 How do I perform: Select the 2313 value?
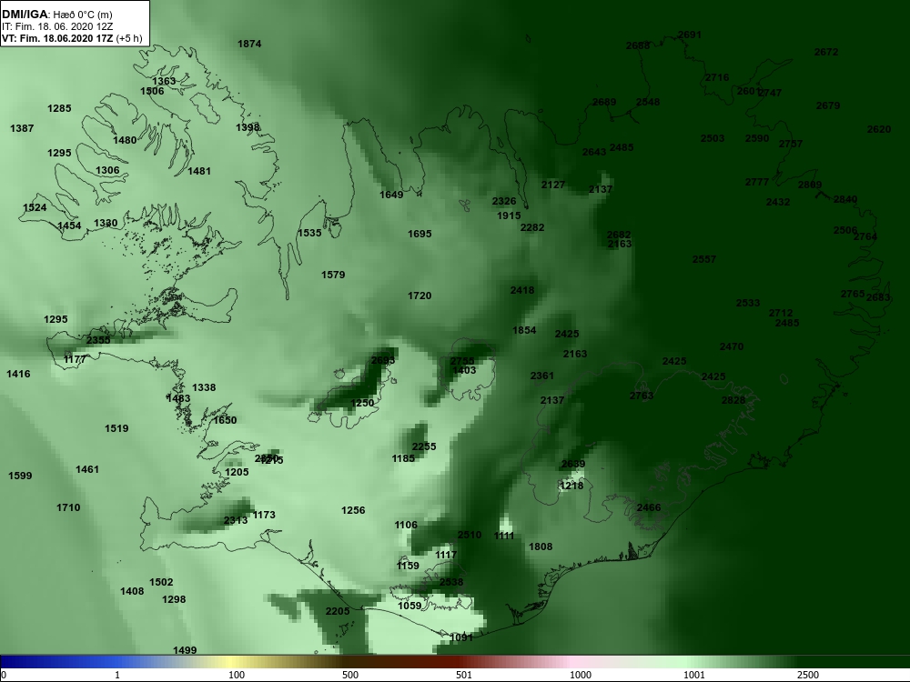pos(236,520)
